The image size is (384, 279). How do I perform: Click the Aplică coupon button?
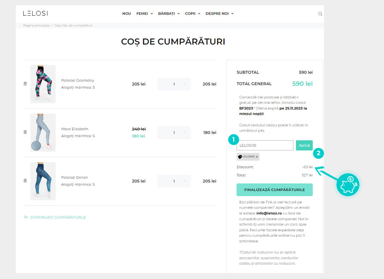304,145
